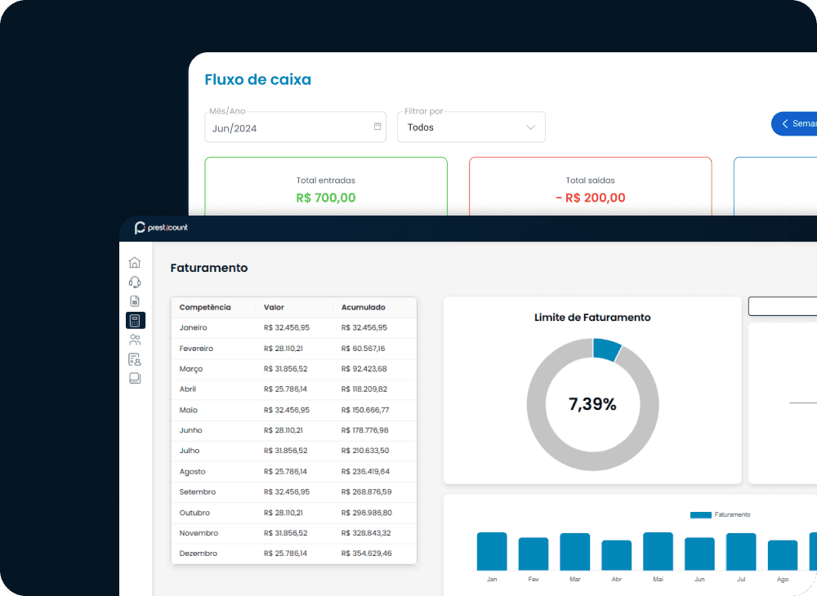Click the Total saídas card
Screen dimensions: 817x596
(590, 188)
